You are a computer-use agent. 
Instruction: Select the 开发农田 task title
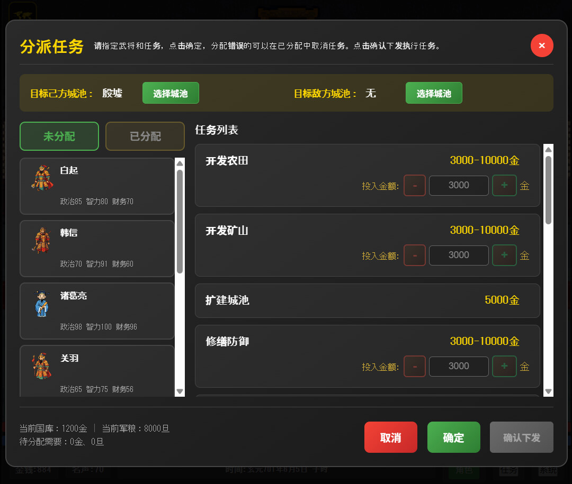click(x=227, y=161)
